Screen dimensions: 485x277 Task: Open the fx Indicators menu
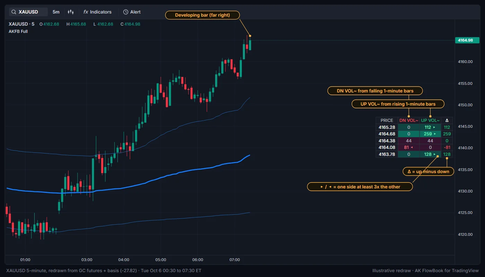click(x=97, y=12)
